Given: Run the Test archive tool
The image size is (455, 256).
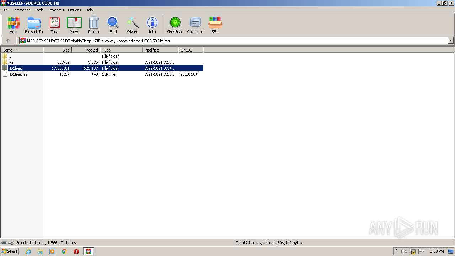Looking at the screenshot, I should click(54, 25).
